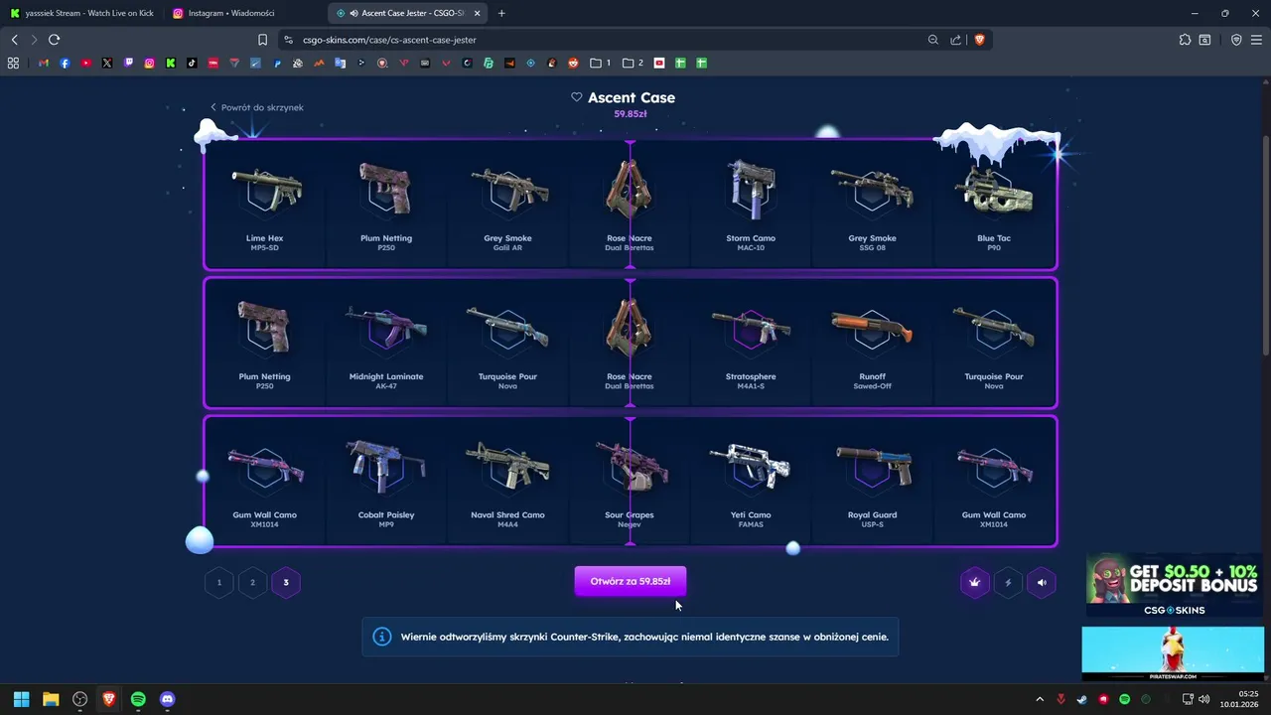Open Spotify from the taskbar
This screenshot has height=715, width=1271.
138,699
